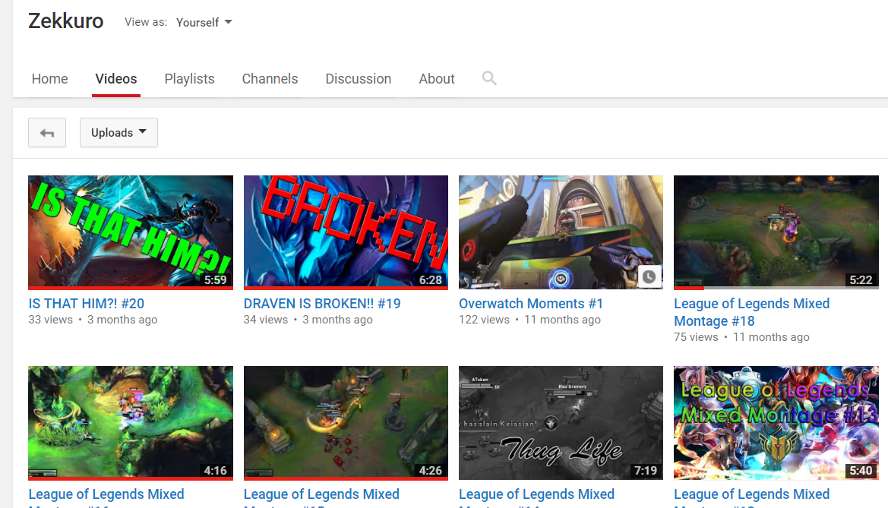Viewport: 888px width, 508px height.
Task: Click the 6:28 duration badge
Action: click(431, 279)
